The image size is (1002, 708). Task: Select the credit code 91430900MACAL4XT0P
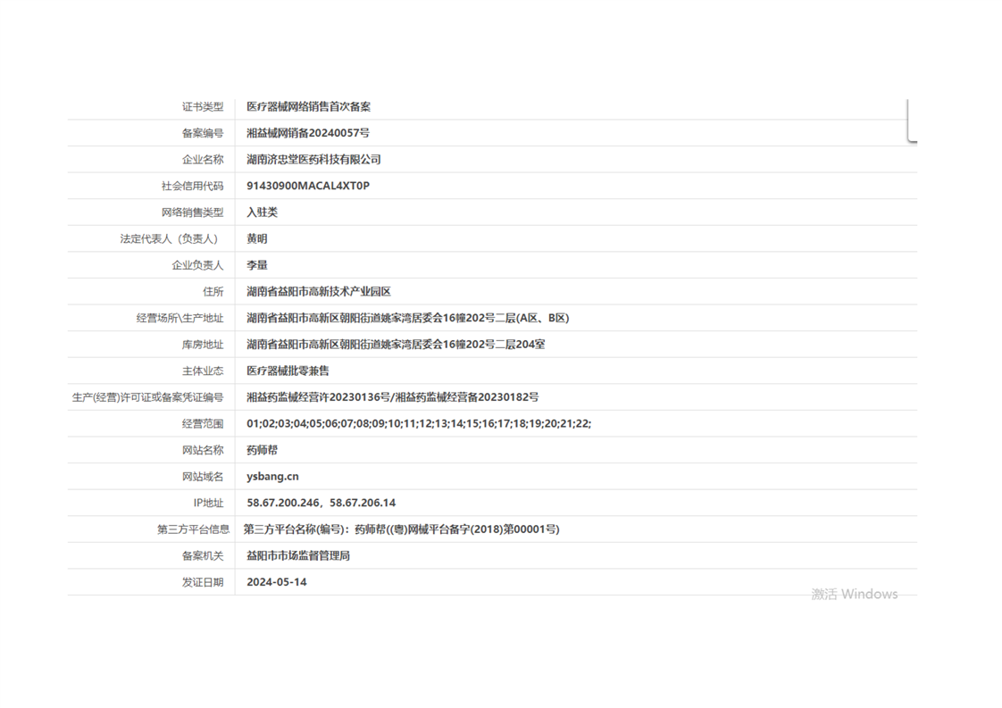[x=307, y=186]
